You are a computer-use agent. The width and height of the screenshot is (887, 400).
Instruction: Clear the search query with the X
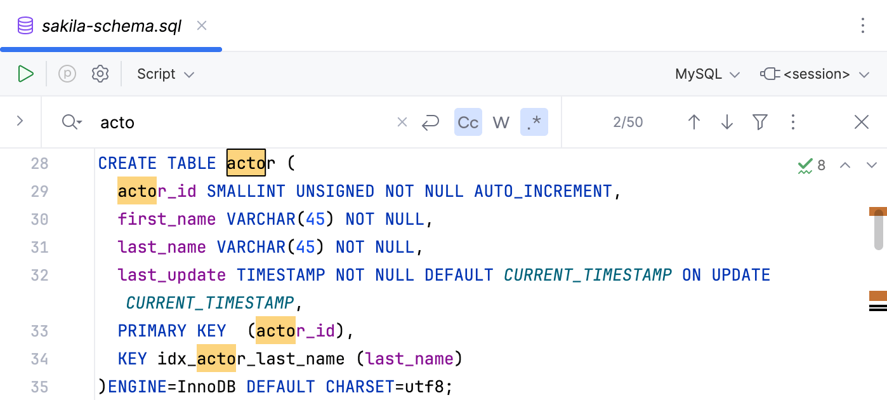click(x=402, y=121)
